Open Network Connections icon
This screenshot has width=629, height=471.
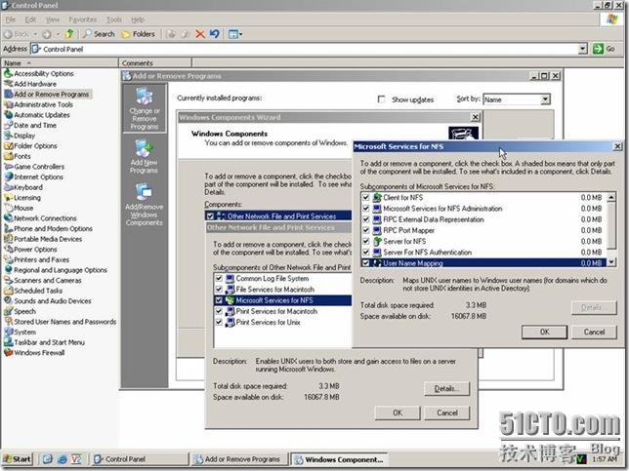pos(9,218)
